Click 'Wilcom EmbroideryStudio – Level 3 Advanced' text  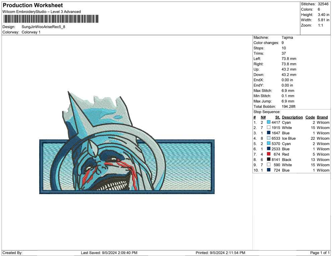tap(42, 12)
